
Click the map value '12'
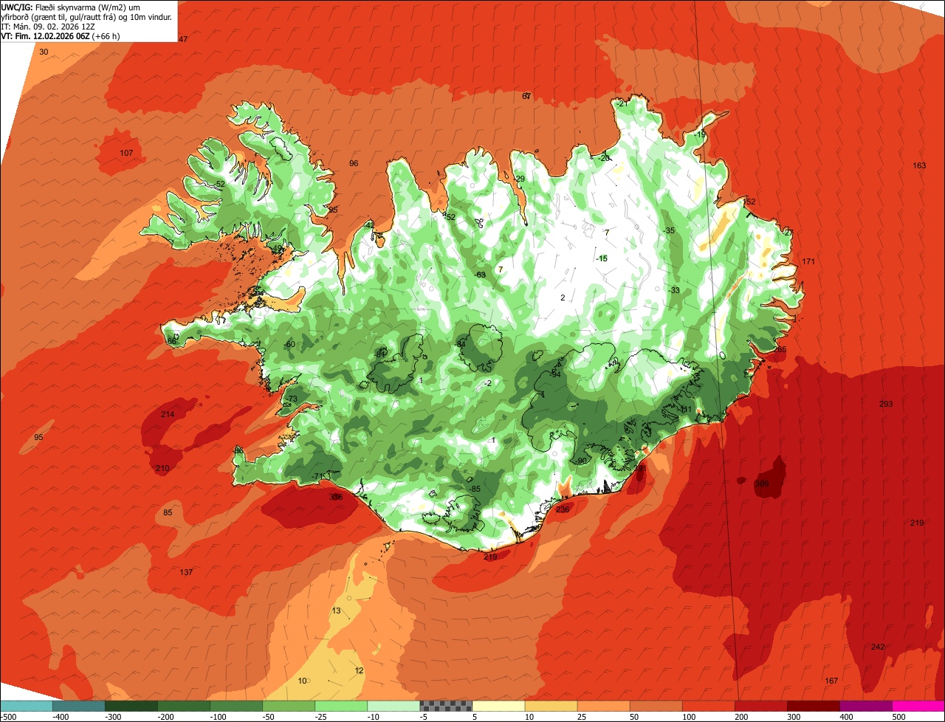tap(360, 670)
